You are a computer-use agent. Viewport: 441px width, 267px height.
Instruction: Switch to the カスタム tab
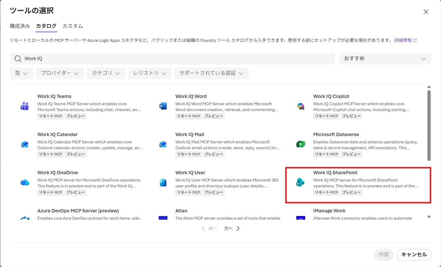click(73, 26)
